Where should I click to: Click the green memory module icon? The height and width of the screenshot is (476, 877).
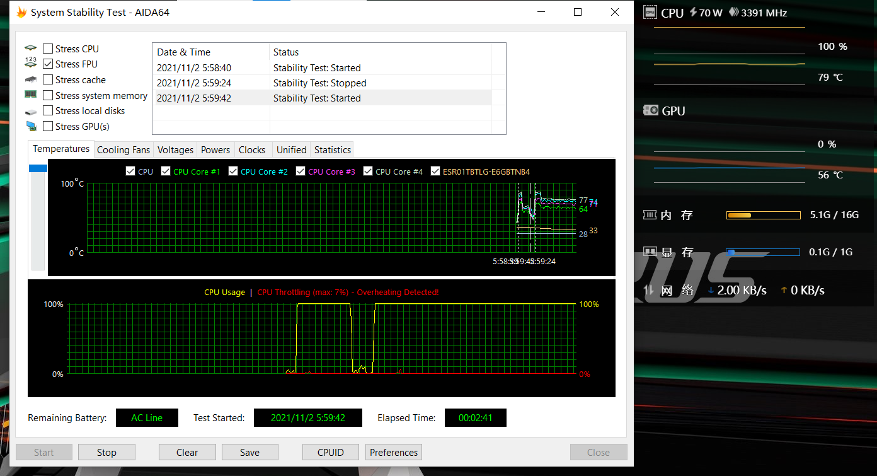tap(30, 95)
